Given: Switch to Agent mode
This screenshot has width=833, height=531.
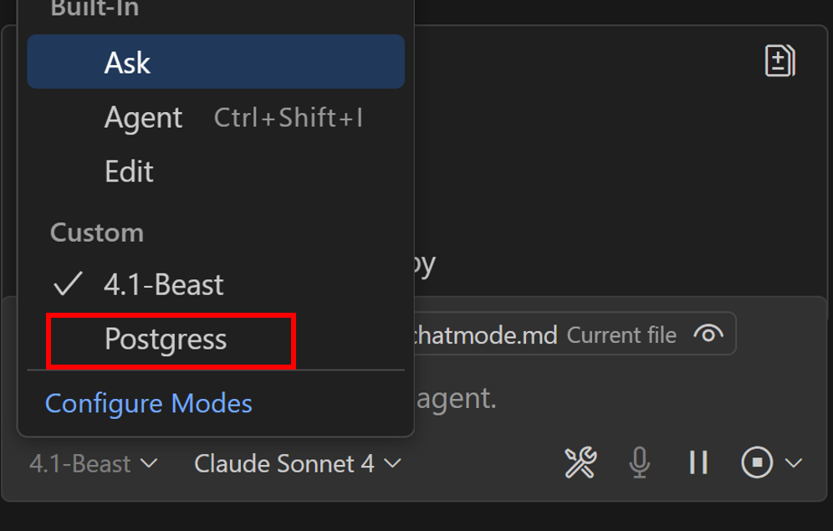Looking at the screenshot, I should (216, 117).
